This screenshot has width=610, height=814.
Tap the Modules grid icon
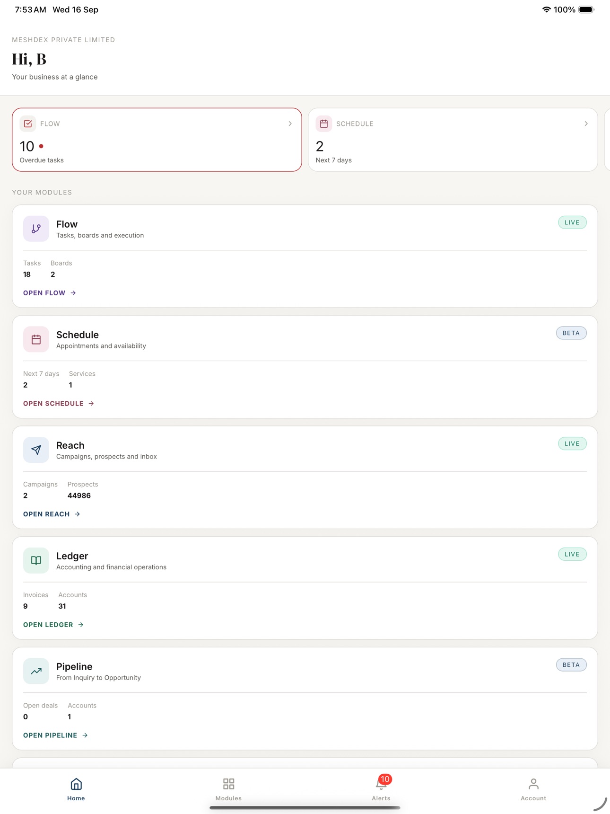229,784
